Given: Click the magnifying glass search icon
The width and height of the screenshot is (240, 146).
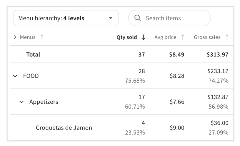Looking at the screenshot, I should (x=138, y=18).
